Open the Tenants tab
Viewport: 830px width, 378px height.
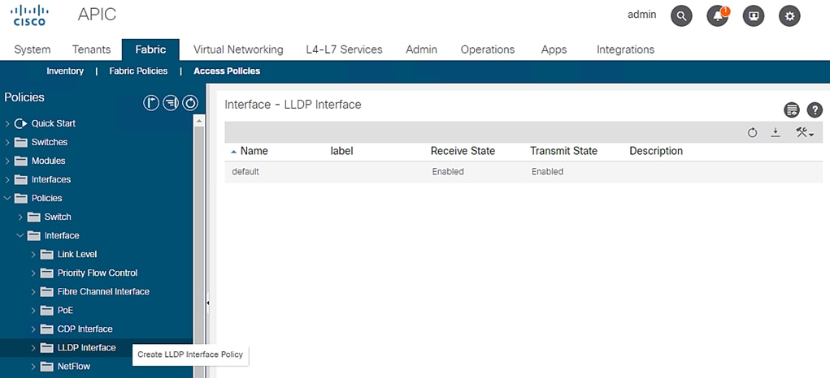[91, 49]
